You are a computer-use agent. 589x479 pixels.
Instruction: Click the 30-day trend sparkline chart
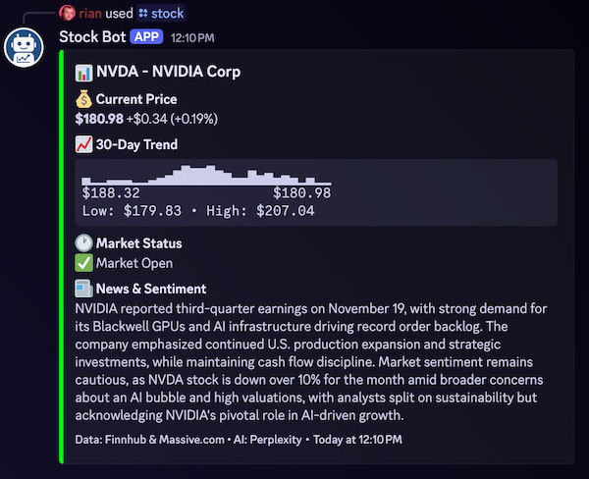[x=206, y=176]
